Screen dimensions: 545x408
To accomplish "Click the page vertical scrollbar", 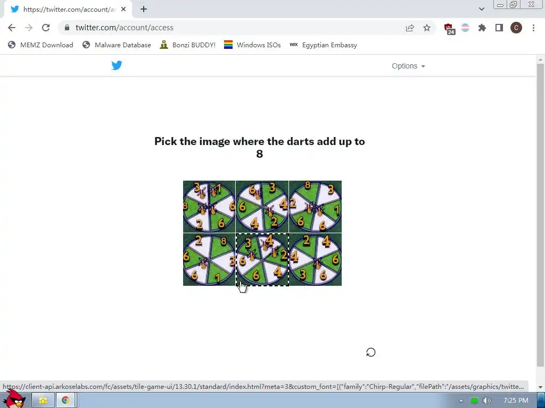I will pos(540,215).
